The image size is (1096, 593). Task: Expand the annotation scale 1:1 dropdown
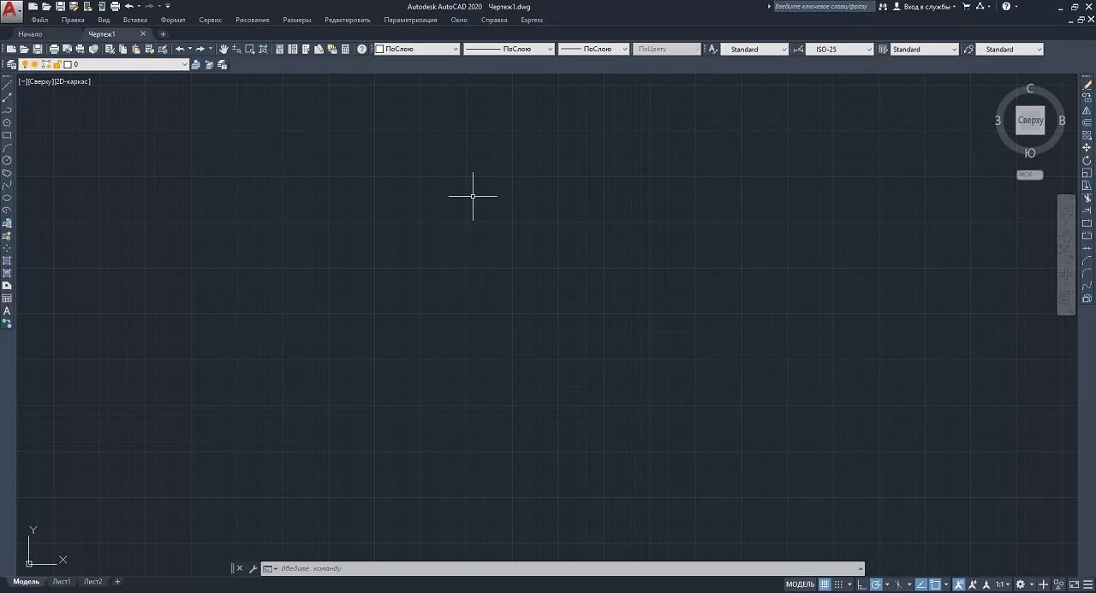coord(1003,584)
